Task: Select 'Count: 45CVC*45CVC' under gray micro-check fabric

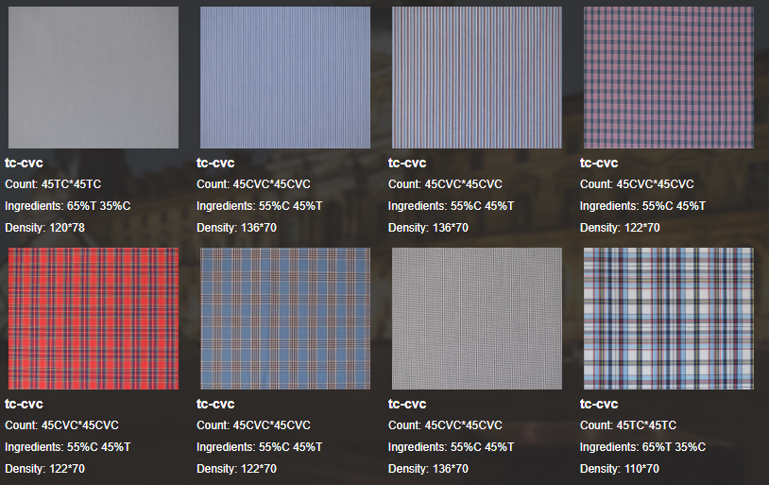Action: click(x=445, y=425)
